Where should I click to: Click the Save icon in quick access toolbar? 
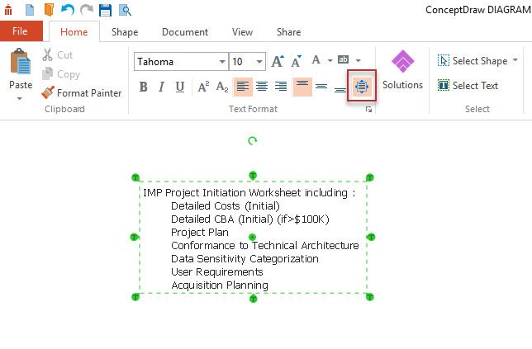tap(106, 11)
